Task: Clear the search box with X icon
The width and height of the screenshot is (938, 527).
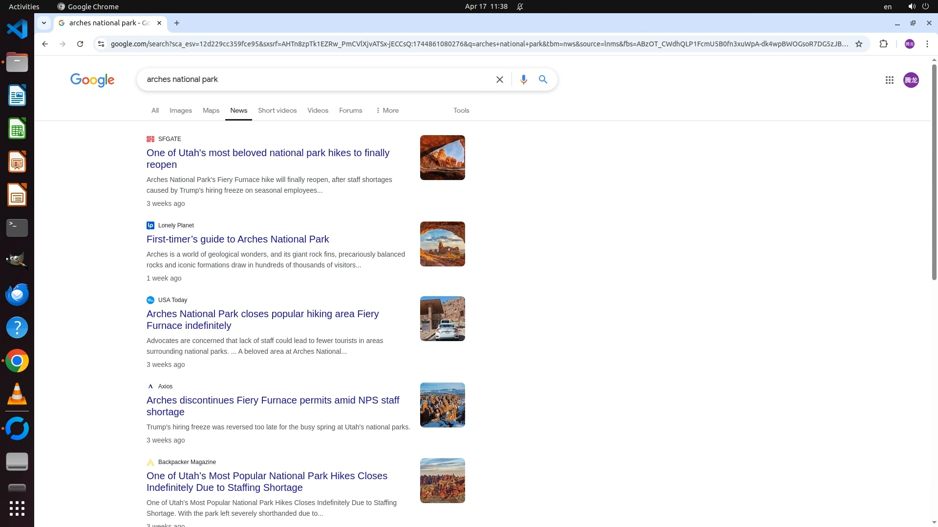Action: [499, 80]
